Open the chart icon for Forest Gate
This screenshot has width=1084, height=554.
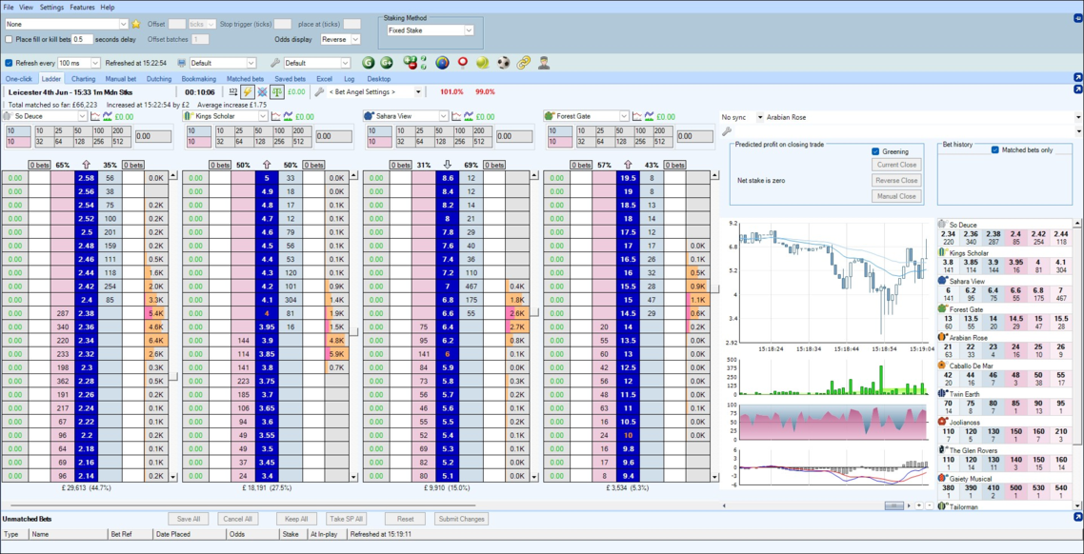click(x=636, y=117)
